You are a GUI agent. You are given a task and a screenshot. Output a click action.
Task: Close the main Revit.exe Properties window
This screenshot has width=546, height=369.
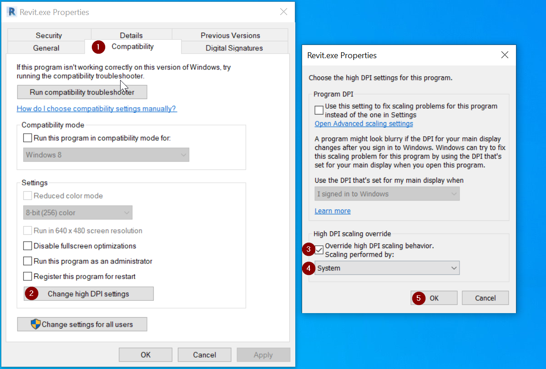coord(283,12)
